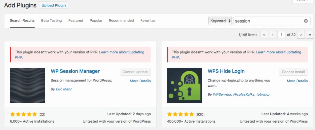This screenshot has height=130, width=315.
Task: Open the Keyword search type dropdown
Action: click(x=220, y=21)
